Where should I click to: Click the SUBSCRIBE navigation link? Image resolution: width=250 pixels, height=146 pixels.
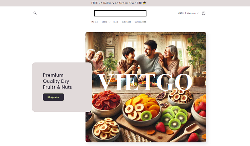point(140,22)
